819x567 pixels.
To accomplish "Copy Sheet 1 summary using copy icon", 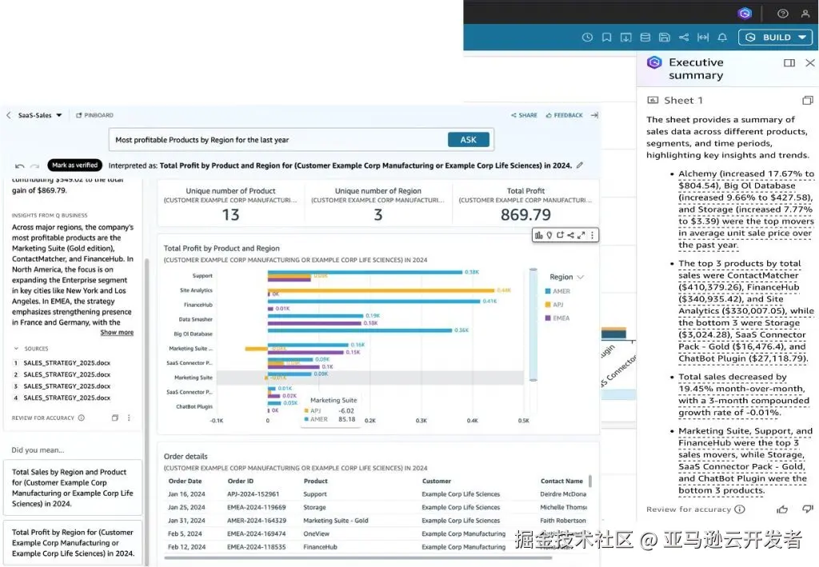I will coord(808,100).
